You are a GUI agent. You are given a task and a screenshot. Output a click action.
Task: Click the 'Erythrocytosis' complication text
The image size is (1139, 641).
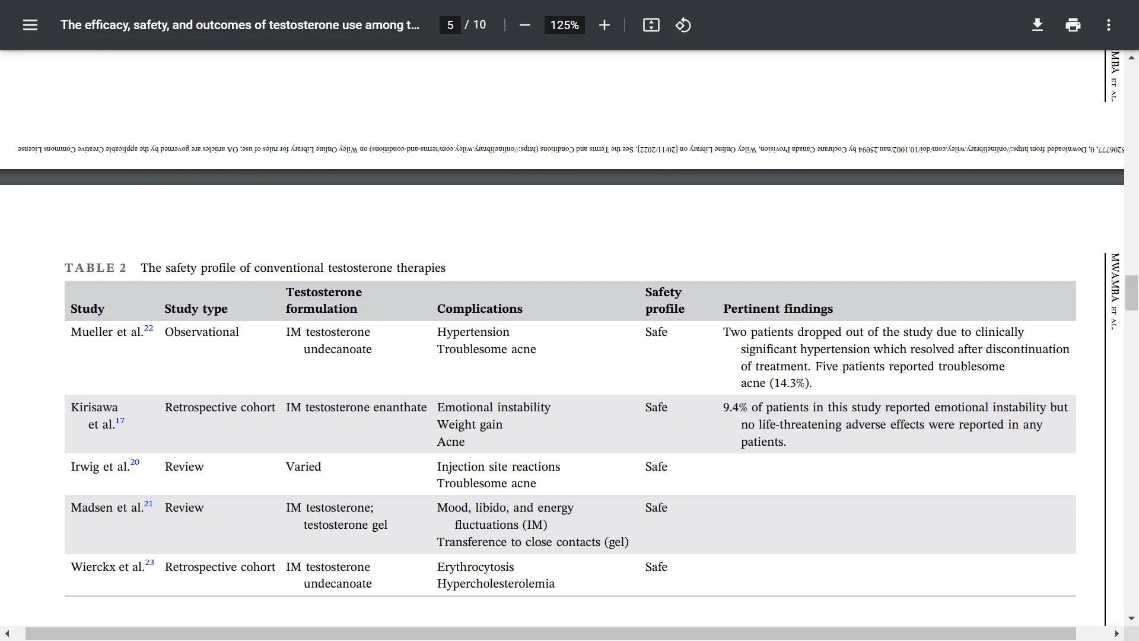(x=475, y=567)
